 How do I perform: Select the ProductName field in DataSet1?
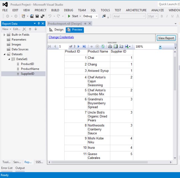click(30, 69)
